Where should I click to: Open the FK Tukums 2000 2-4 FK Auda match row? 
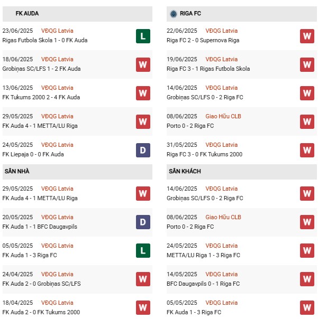click(77, 93)
